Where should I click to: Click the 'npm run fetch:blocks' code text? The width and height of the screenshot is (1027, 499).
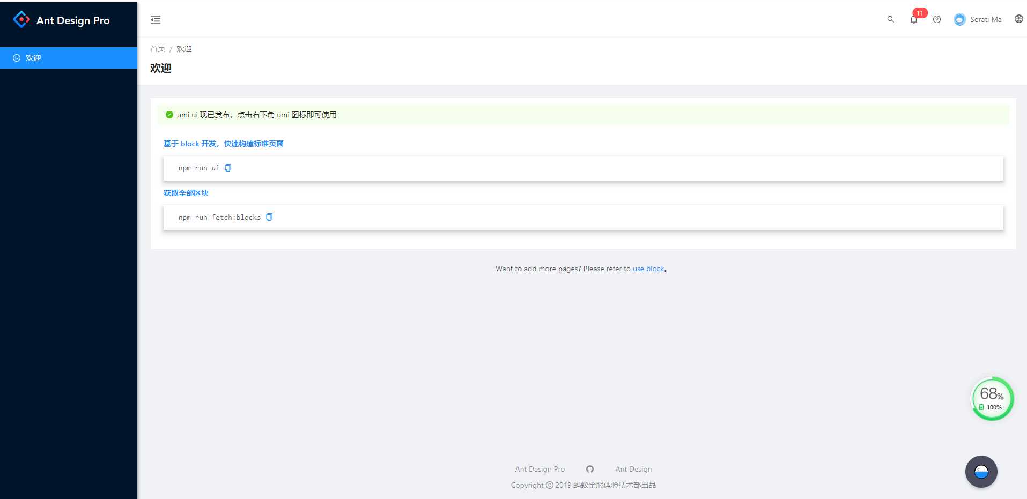click(x=220, y=218)
